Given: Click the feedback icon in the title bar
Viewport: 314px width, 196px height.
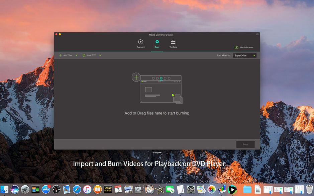Looking at the screenshot, I should (257, 34).
